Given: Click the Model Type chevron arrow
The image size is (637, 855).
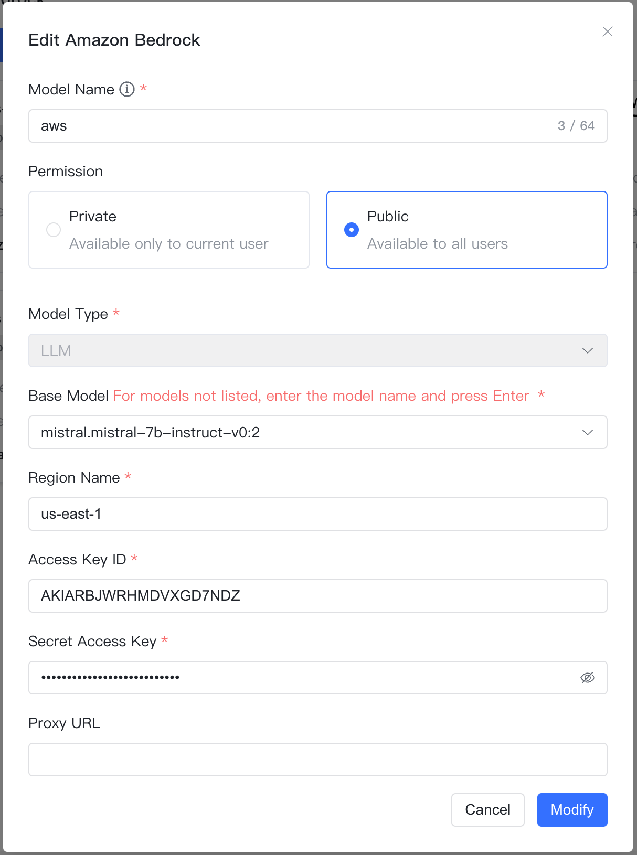Looking at the screenshot, I should click(x=588, y=350).
